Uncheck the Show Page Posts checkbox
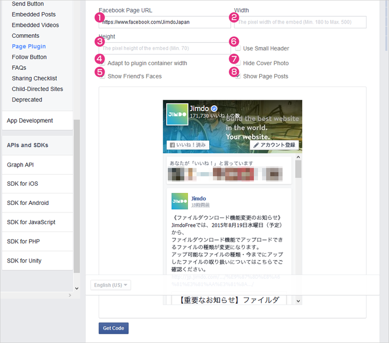Screen dimensions: 389x343 click(x=238, y=76)
